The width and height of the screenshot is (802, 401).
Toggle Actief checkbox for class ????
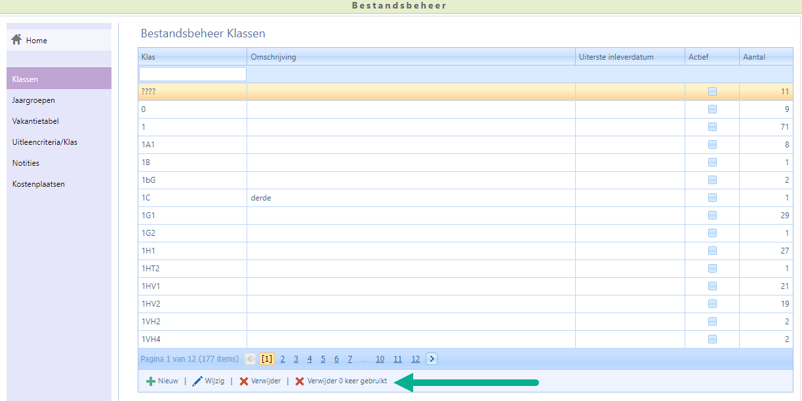click(x=712, y=92)
